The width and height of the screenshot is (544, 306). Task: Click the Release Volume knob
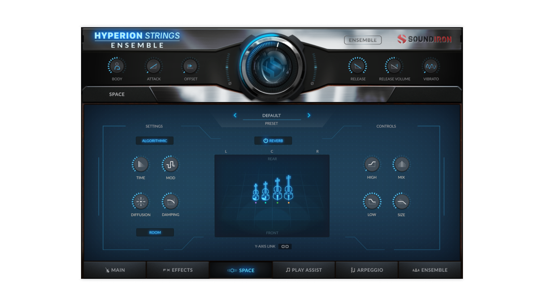point(394,66)
